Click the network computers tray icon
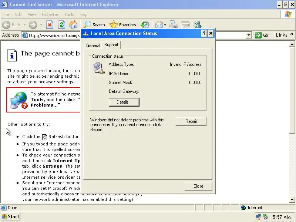Viewport: 296px width, 222px height. [258, 217]
